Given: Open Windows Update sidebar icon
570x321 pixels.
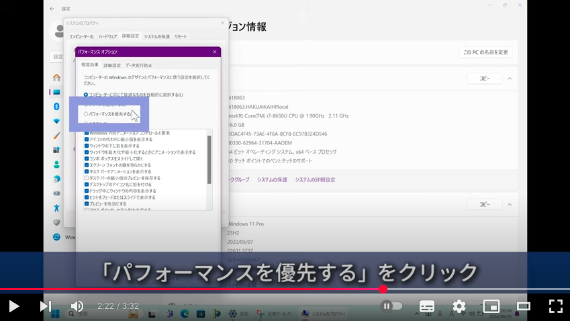Looking at the screenshot, I should point(56,237).
